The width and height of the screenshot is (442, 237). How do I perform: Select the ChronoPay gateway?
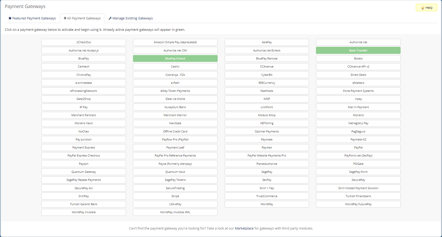coord(84,75)
